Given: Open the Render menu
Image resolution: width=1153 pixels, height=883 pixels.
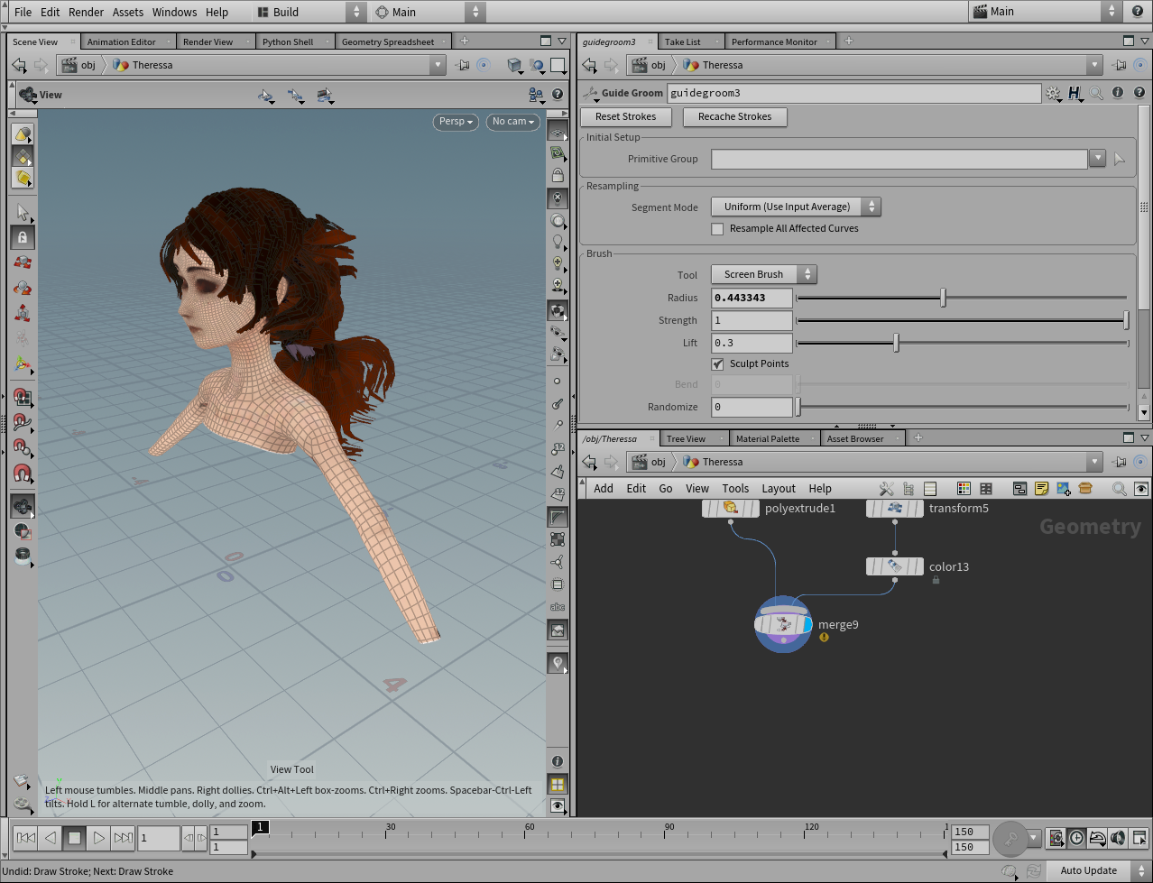Looking at the screenshot, I should point(86,12).
